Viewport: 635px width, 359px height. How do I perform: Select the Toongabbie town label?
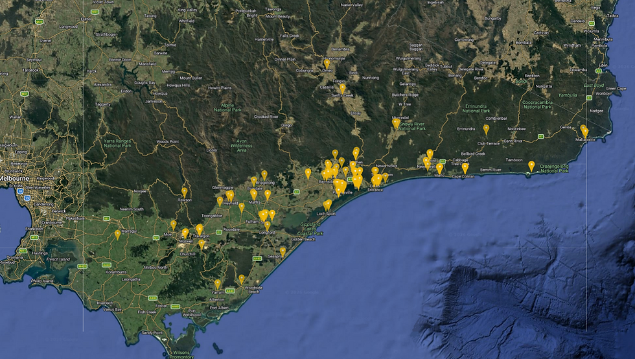point(211,216)
